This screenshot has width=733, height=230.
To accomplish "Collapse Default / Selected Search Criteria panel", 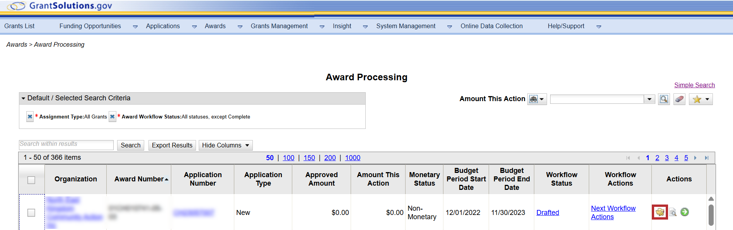I will (24, 98).
